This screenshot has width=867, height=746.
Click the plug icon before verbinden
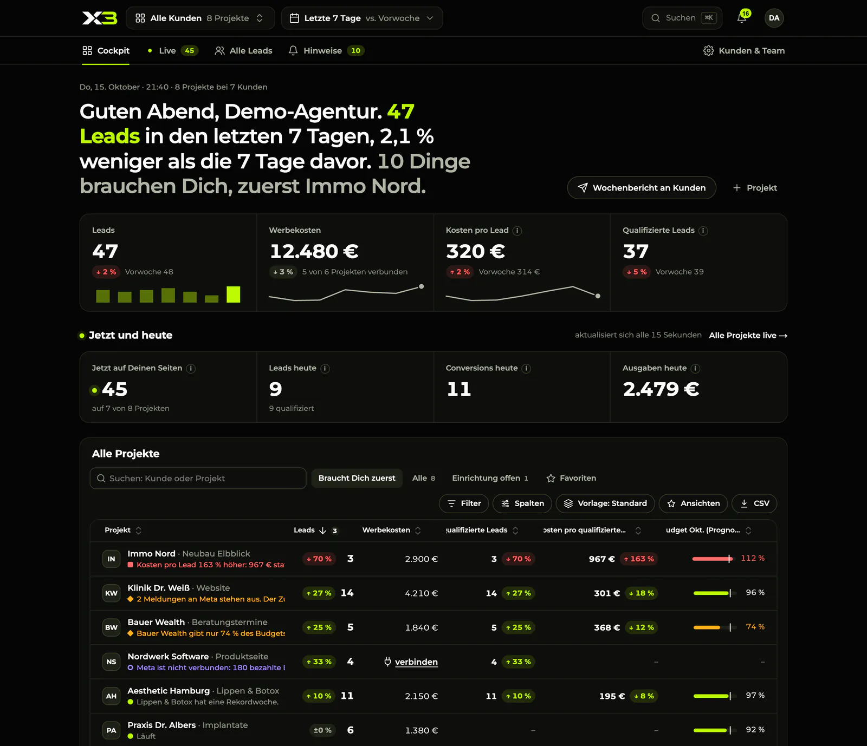(387, 662)
